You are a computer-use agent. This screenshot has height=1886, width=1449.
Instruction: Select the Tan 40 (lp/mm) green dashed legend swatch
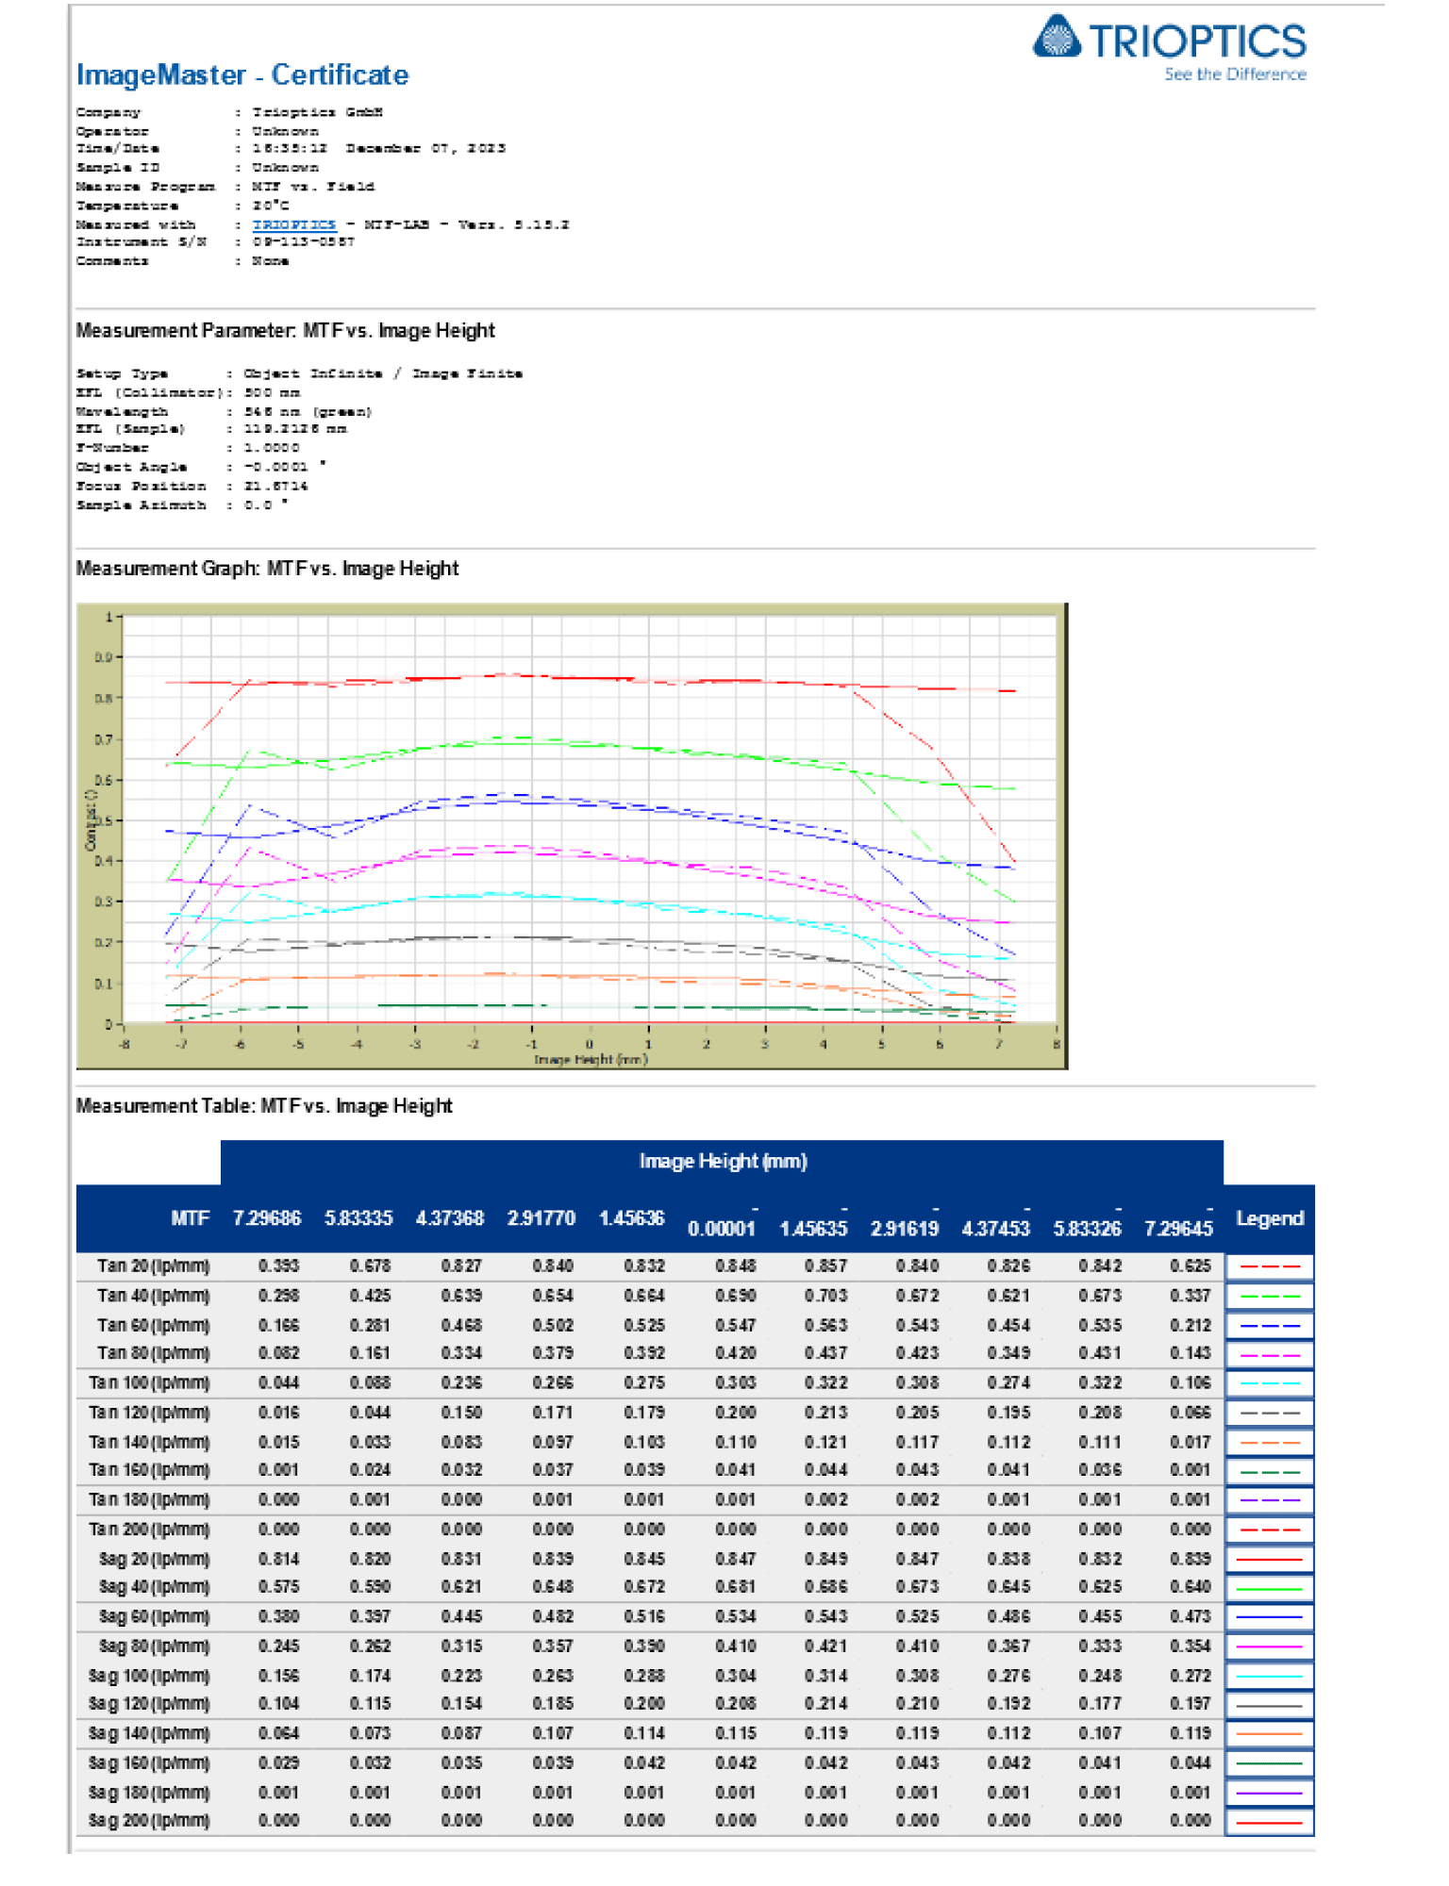coord(1270,1297)
